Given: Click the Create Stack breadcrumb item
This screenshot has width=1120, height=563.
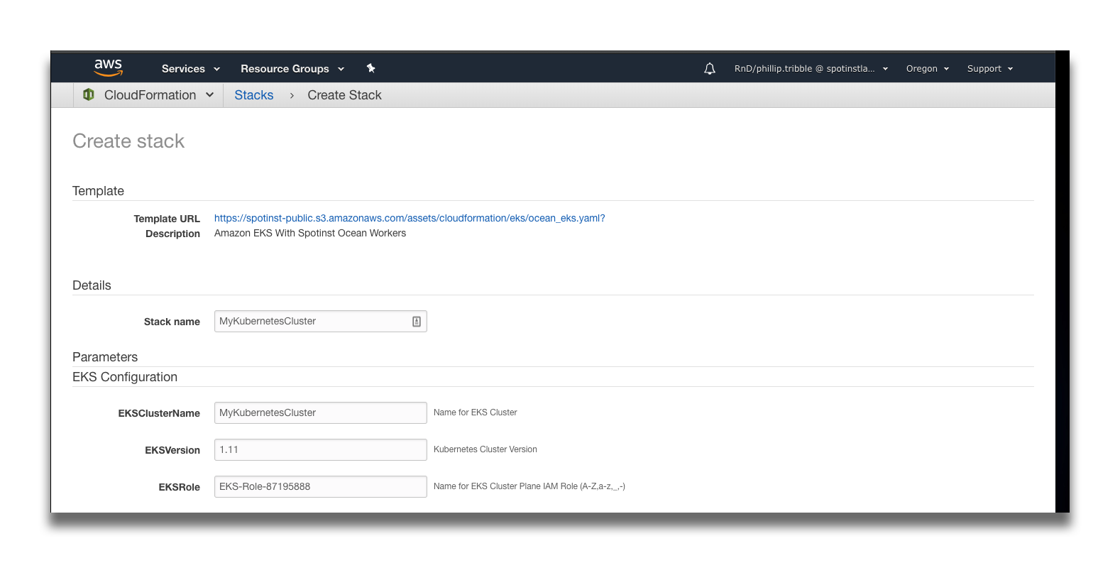Looking at the screenshot, I should [x=344, y=95].
